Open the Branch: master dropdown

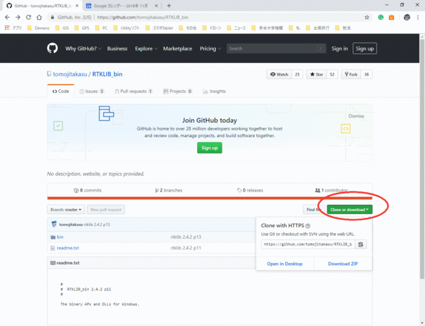click(66, 209)
